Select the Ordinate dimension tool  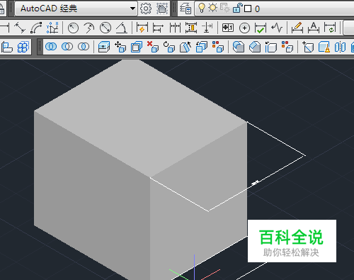(52, 28)
